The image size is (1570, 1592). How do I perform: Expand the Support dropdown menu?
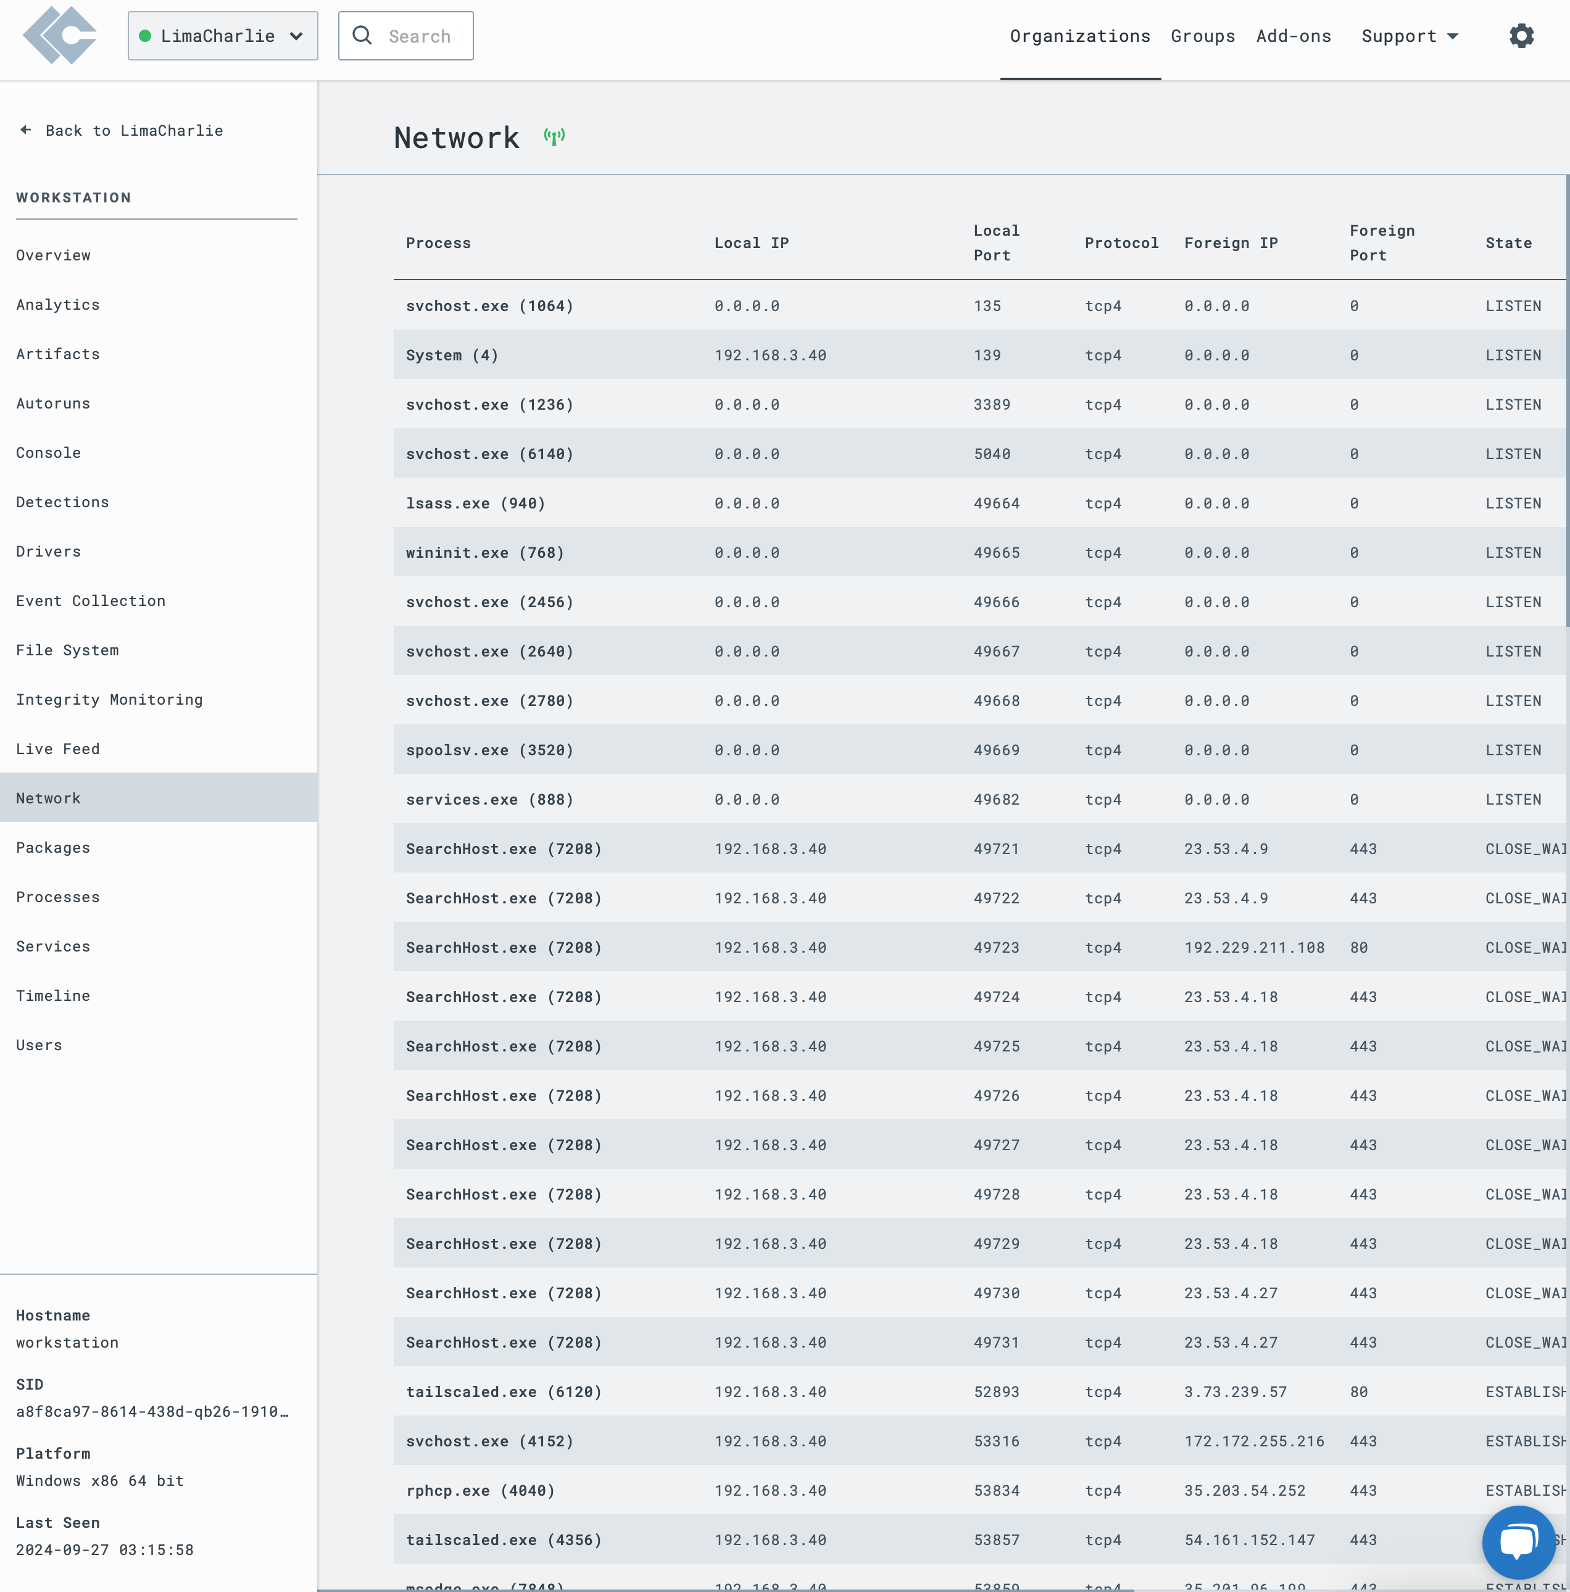click(x=1410, y=36)
